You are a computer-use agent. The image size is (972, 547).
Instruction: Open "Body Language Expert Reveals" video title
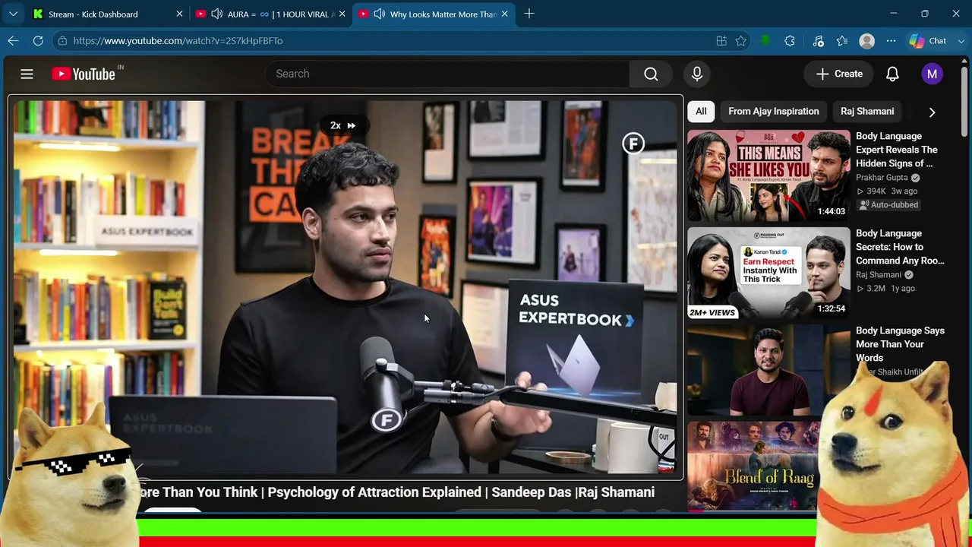tap(897, 150)
